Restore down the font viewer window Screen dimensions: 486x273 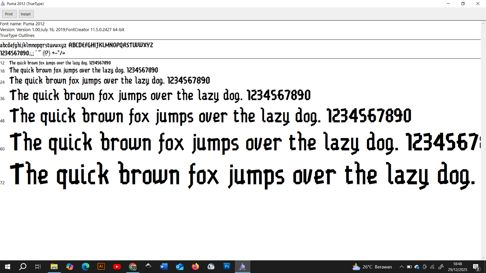[x=463, y=4]
